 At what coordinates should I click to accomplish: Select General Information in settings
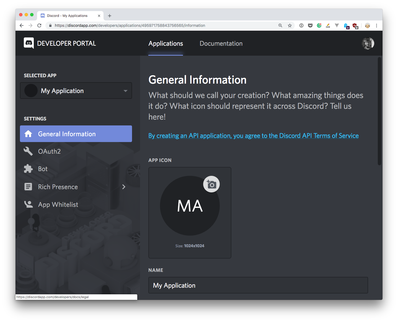[76, 134]
